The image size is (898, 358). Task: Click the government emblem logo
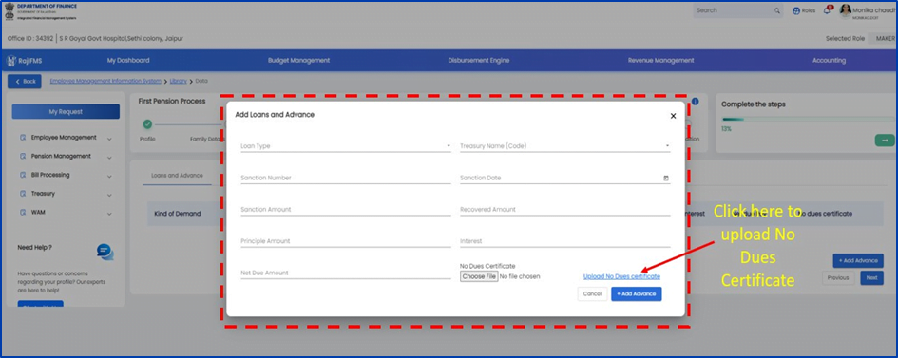tap(10, 11)
